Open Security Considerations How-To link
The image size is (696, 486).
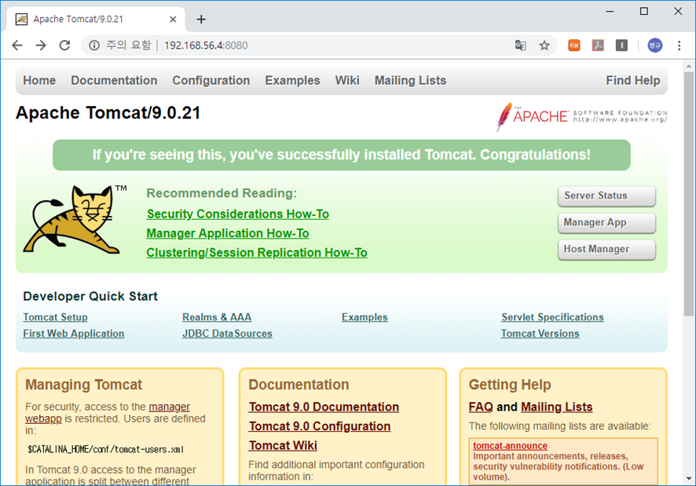[238, 214]
